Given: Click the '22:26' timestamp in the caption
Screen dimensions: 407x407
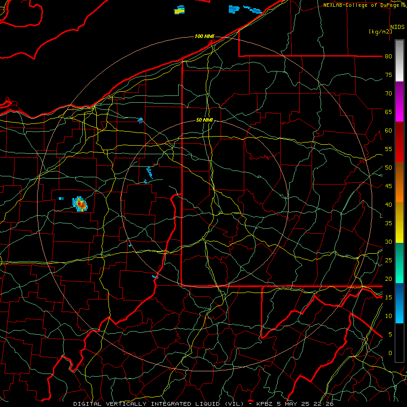Looking at the screenshot, I should pos(324,404).
